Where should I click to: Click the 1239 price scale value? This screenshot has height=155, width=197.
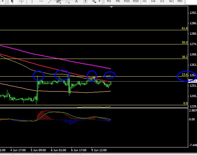click(193, 106)
